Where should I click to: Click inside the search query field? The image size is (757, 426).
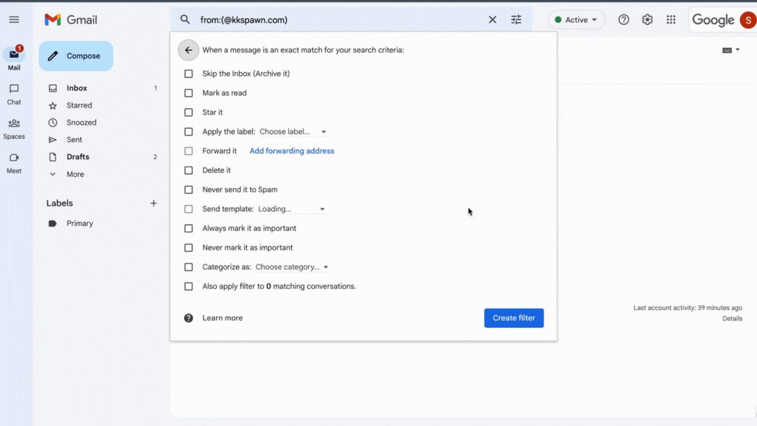[340, 20]
